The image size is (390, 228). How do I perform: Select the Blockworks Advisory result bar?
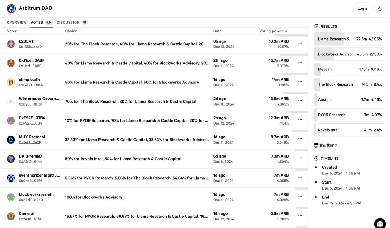[350, 54]
